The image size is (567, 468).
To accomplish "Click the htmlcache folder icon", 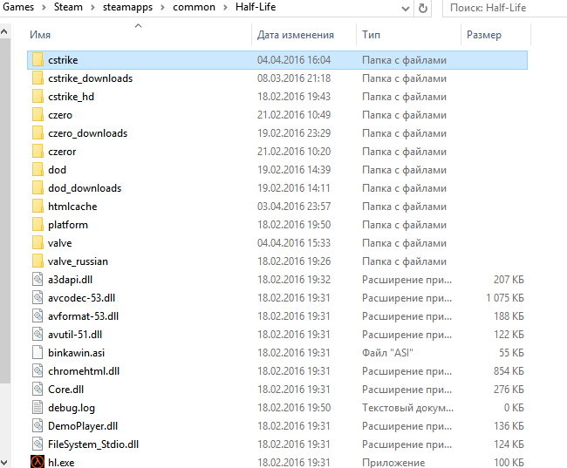I will (x=38, y=207).
